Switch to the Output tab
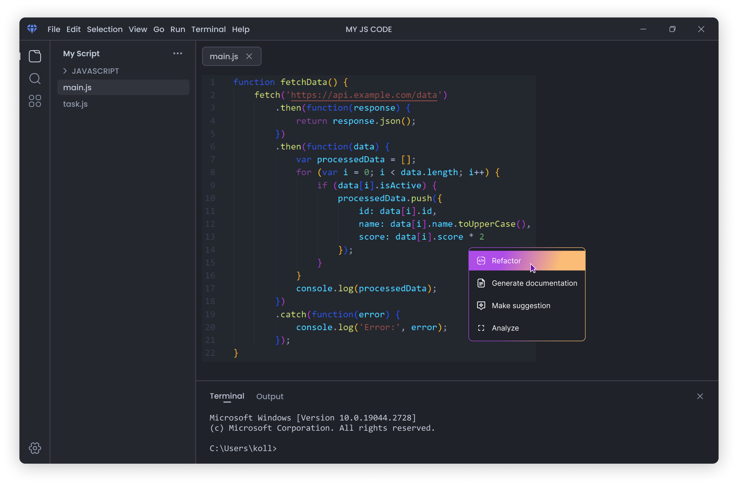 click(x=270, y=396)
